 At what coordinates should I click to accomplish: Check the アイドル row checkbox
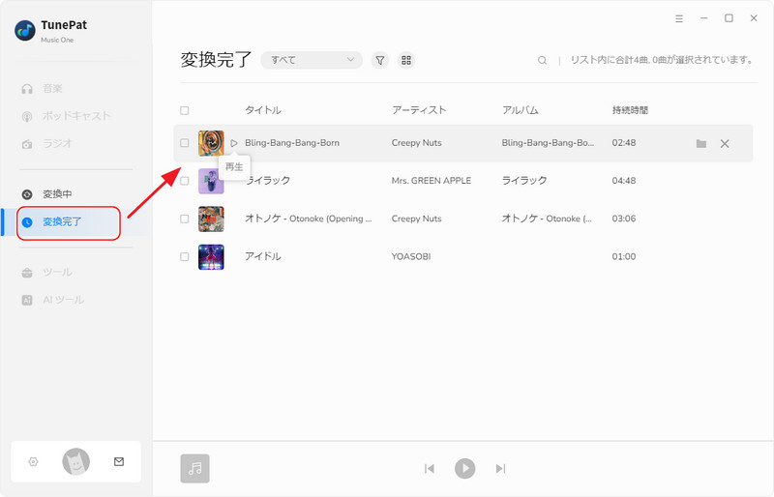185,256
